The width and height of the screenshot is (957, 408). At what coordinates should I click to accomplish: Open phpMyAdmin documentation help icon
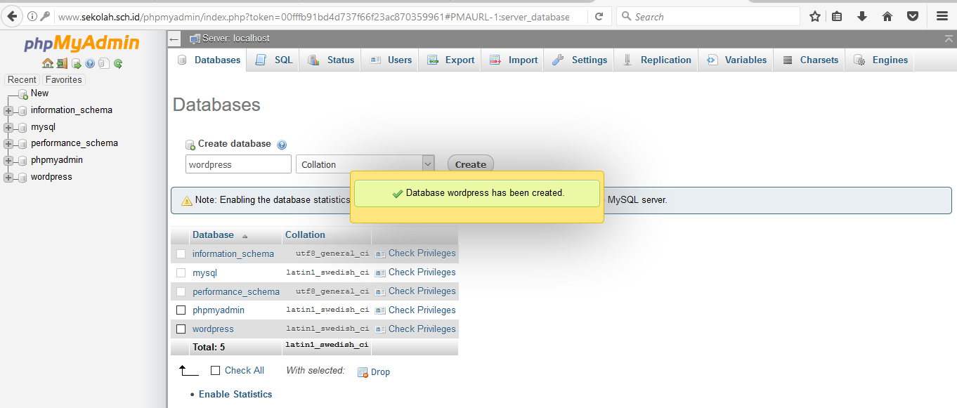[90, 64]
